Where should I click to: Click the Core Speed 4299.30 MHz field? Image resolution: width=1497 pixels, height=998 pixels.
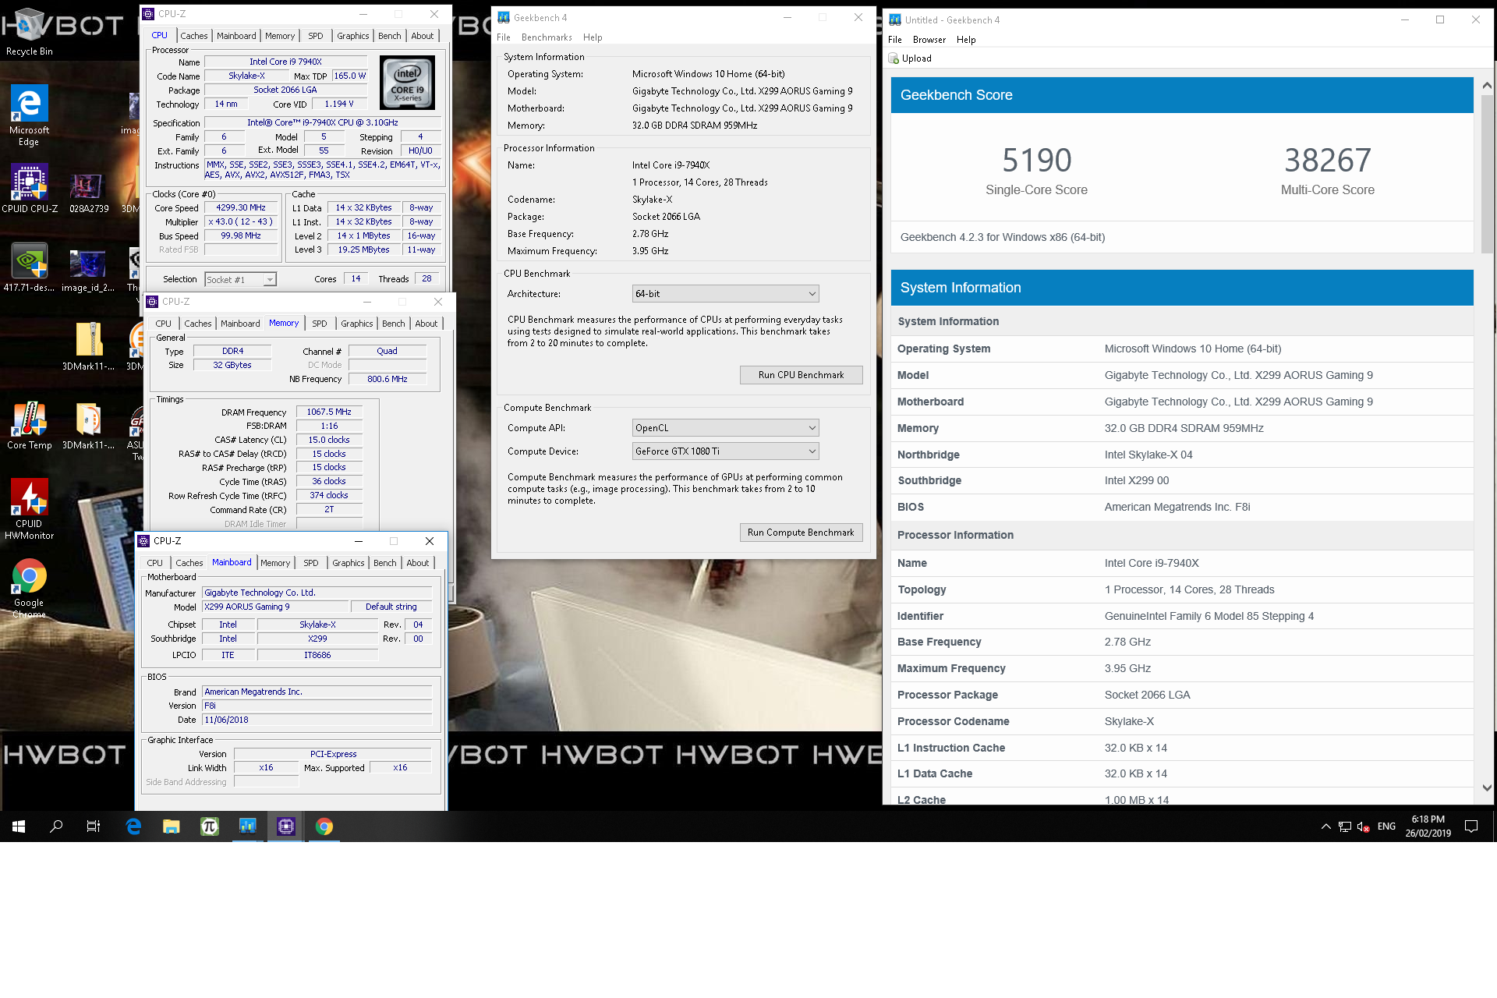coord(241,207)
